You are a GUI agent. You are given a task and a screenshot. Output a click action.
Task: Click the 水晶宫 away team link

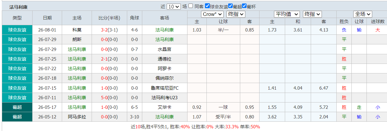165,49
